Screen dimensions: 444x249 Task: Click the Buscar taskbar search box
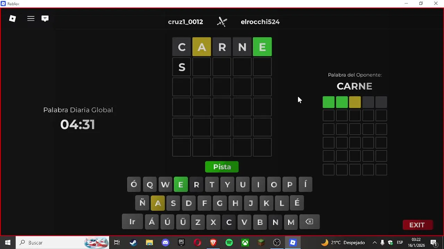(62, 243)
